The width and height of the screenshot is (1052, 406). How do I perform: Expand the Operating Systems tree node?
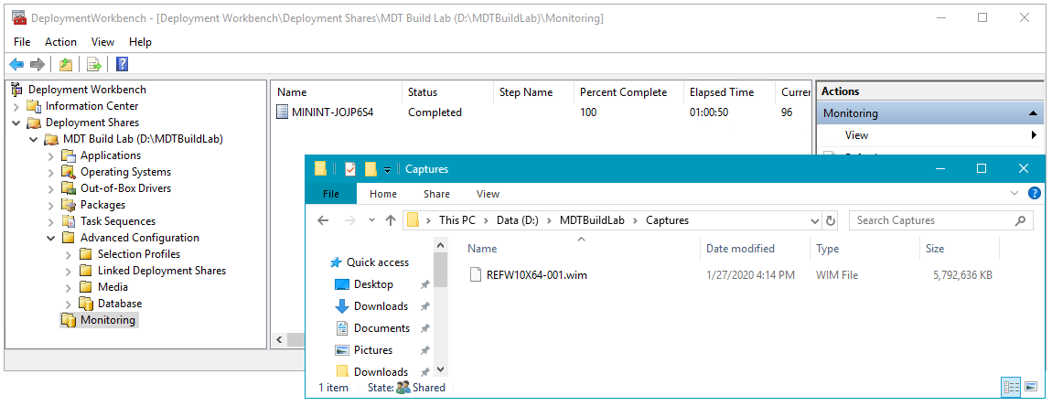coord(51,172)
